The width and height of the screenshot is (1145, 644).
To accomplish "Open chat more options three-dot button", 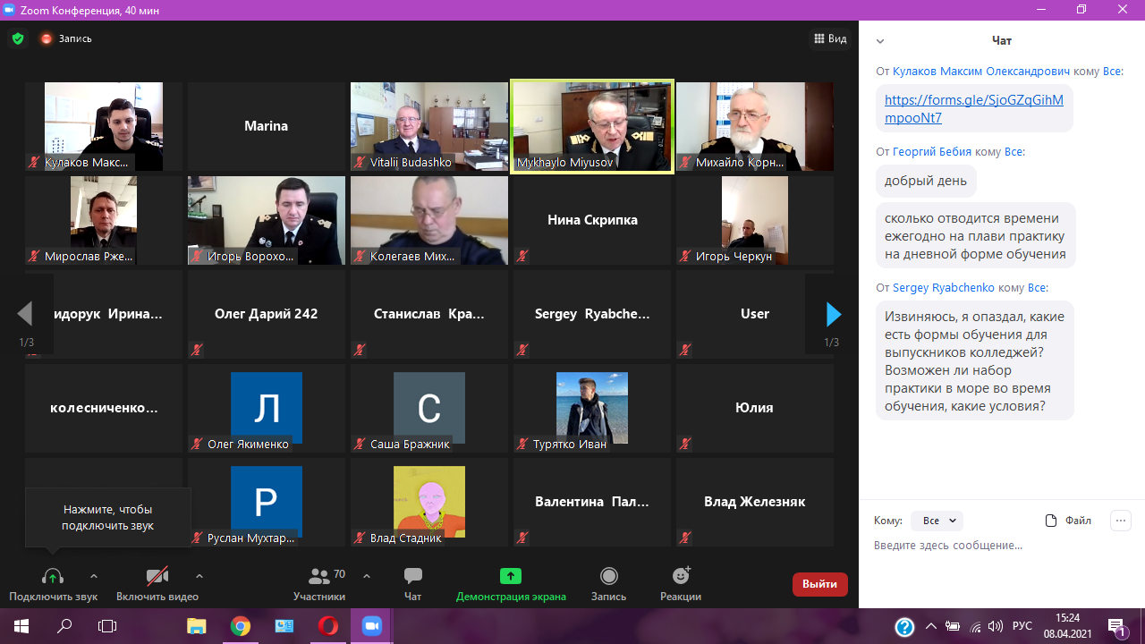I will [x=1121, y=521].
